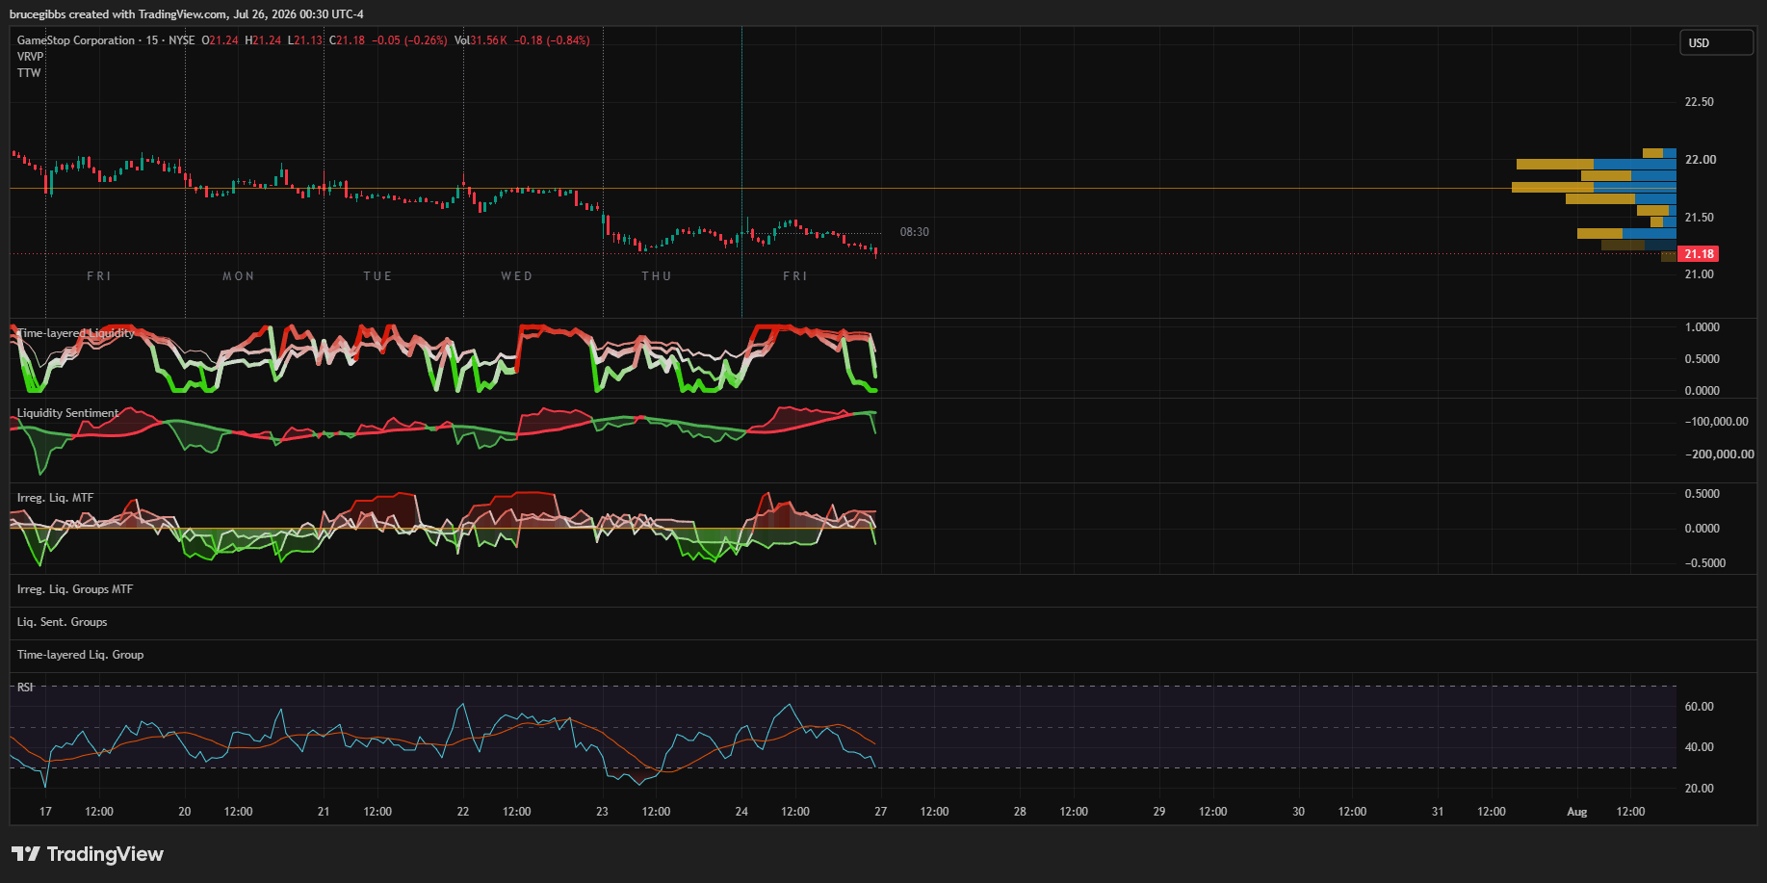Click the MON session day label

[239, 276]
